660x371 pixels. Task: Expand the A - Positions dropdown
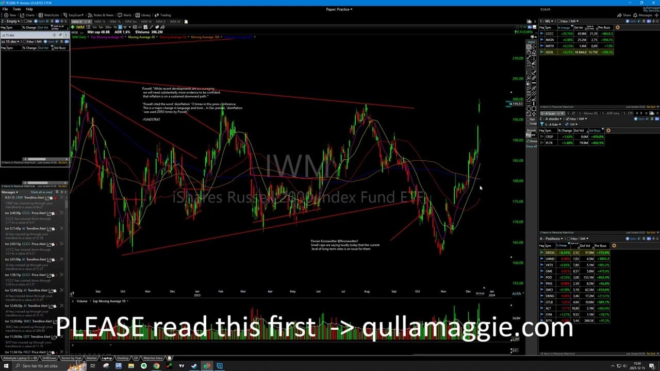pyautogui.click(x=551, y=239)
